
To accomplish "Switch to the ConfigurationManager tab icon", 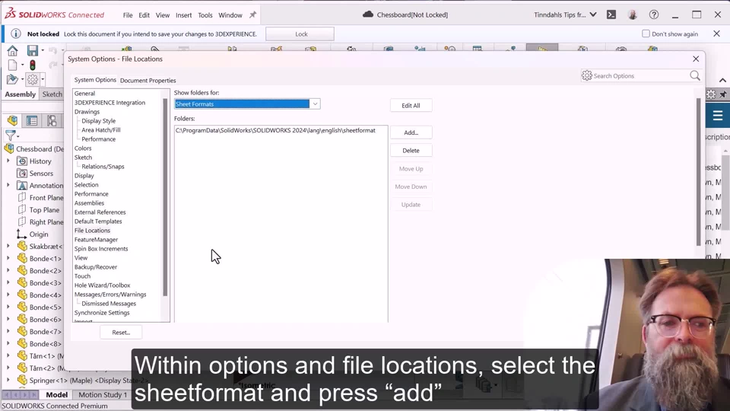I will (x=51, y=121).
